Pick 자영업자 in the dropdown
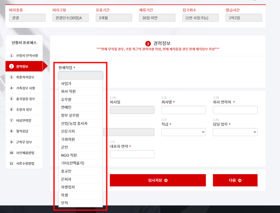280x213 pixels. coord(80,187)
